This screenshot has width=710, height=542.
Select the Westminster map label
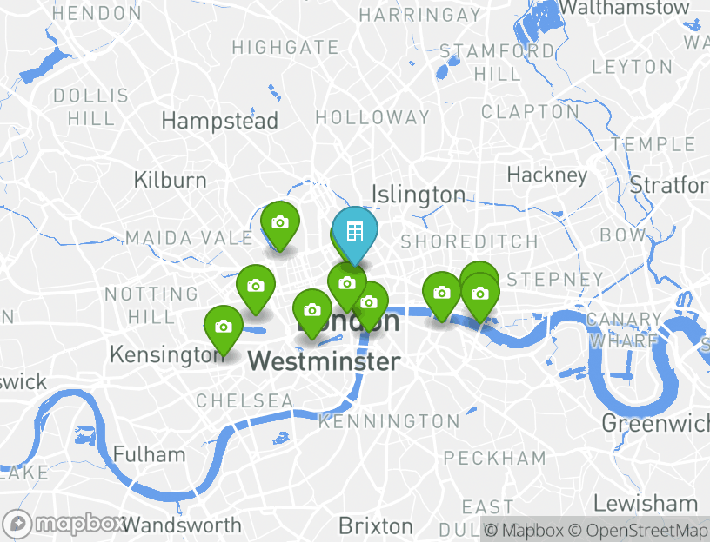point(325,361)
